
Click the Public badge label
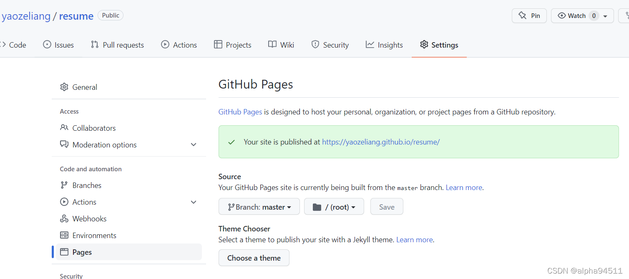[111, 15]
